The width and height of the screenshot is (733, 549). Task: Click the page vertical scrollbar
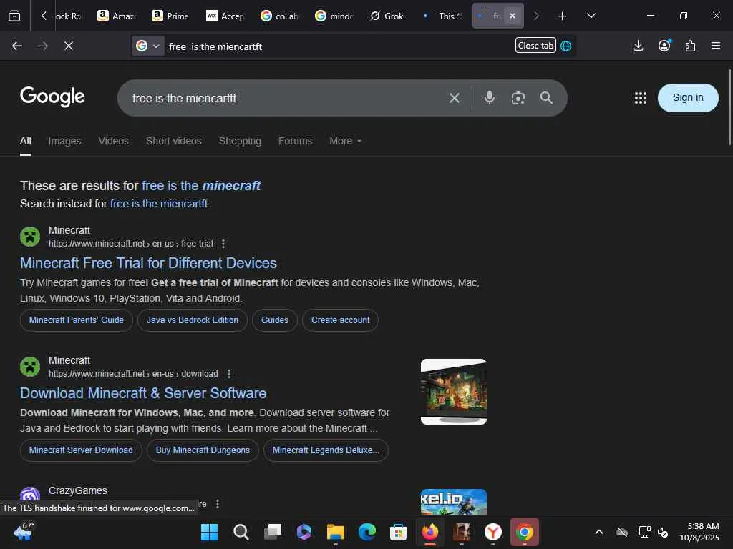730,107
